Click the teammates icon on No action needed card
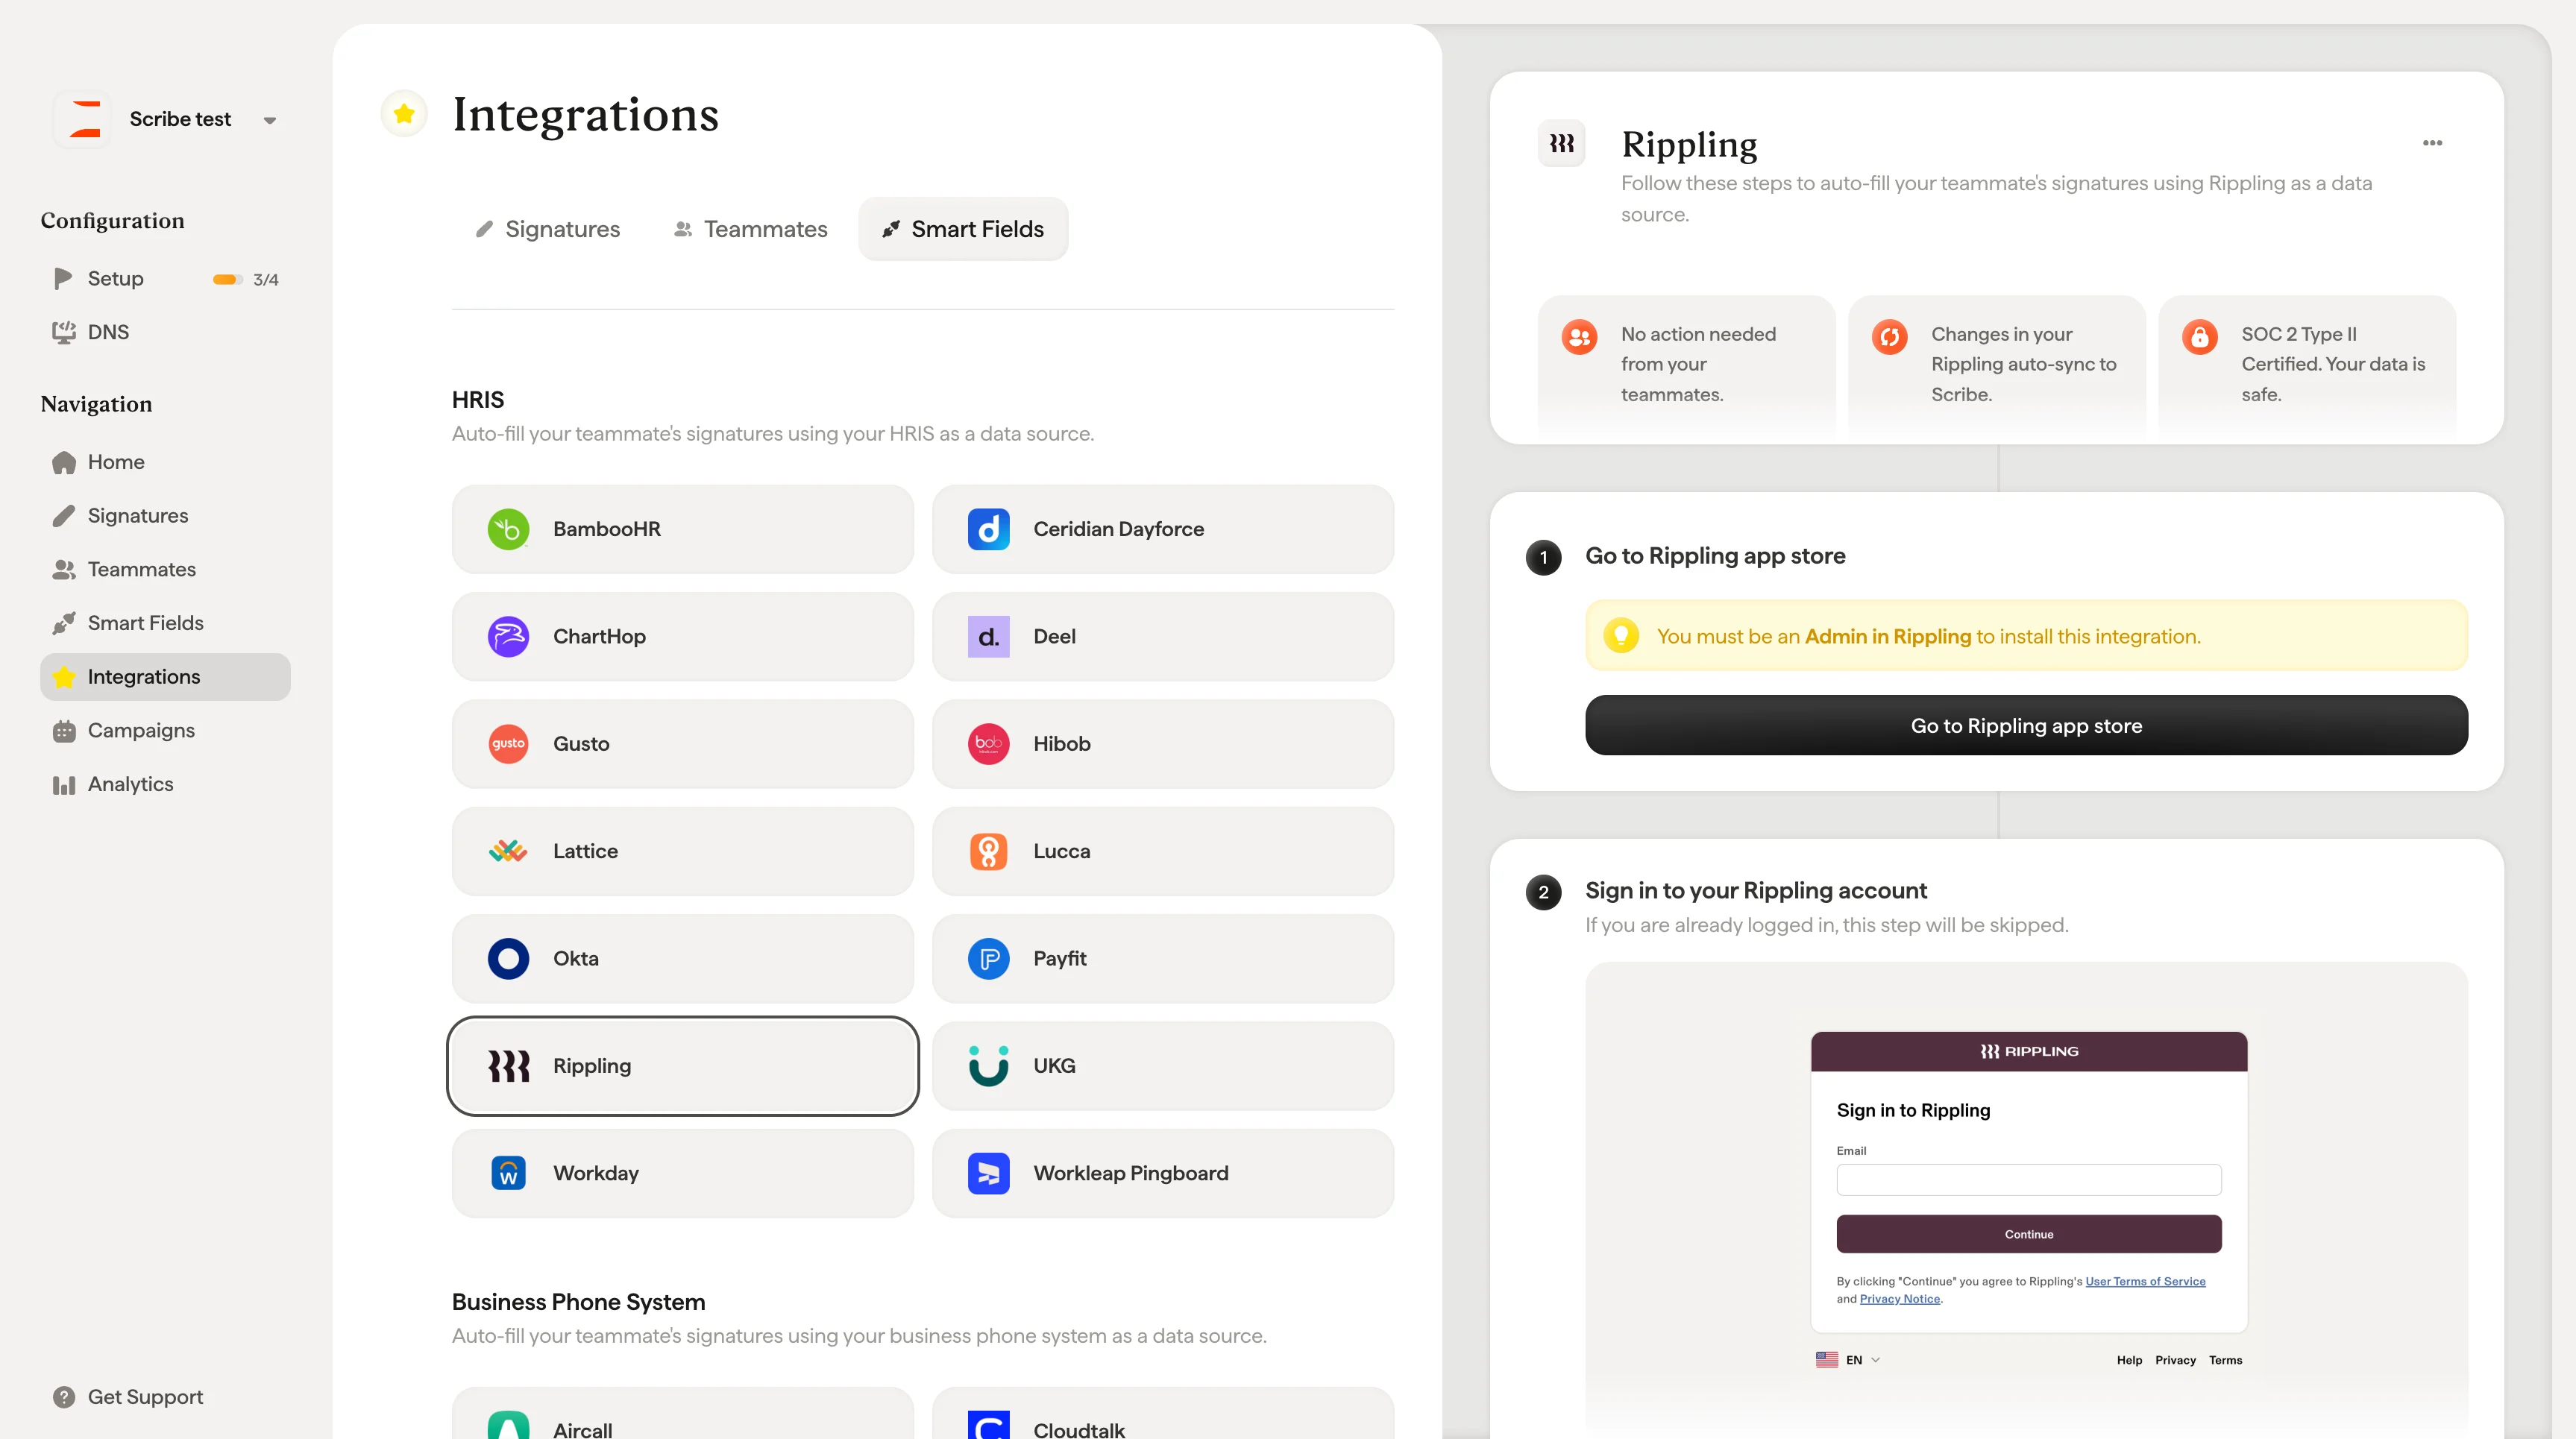Image resolution: width=2576 pixels, height=1439 pixels. (1579, 337)
